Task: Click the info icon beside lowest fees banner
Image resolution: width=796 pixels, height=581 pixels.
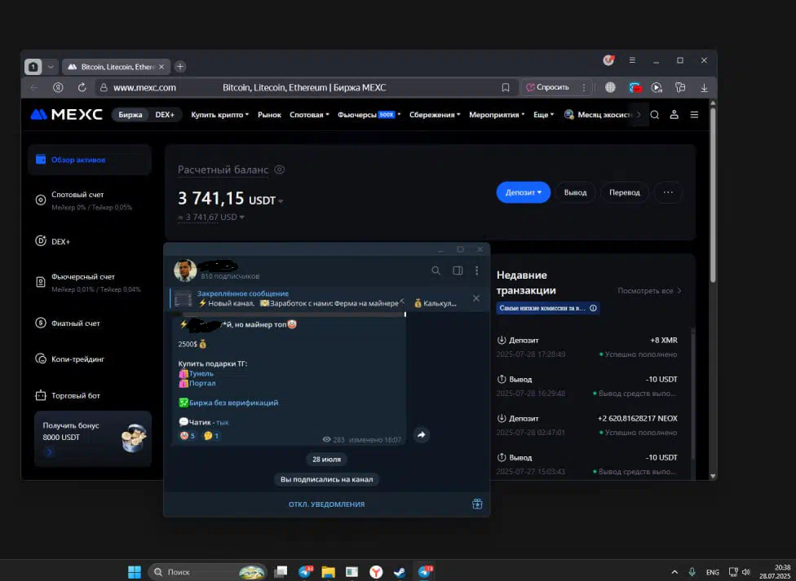Action: pyautogui.click(x=593, y=308)
